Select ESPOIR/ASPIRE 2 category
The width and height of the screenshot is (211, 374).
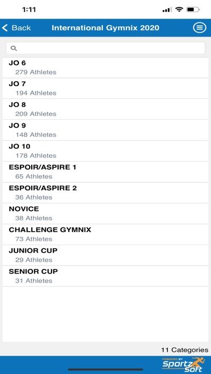(105, 193)
